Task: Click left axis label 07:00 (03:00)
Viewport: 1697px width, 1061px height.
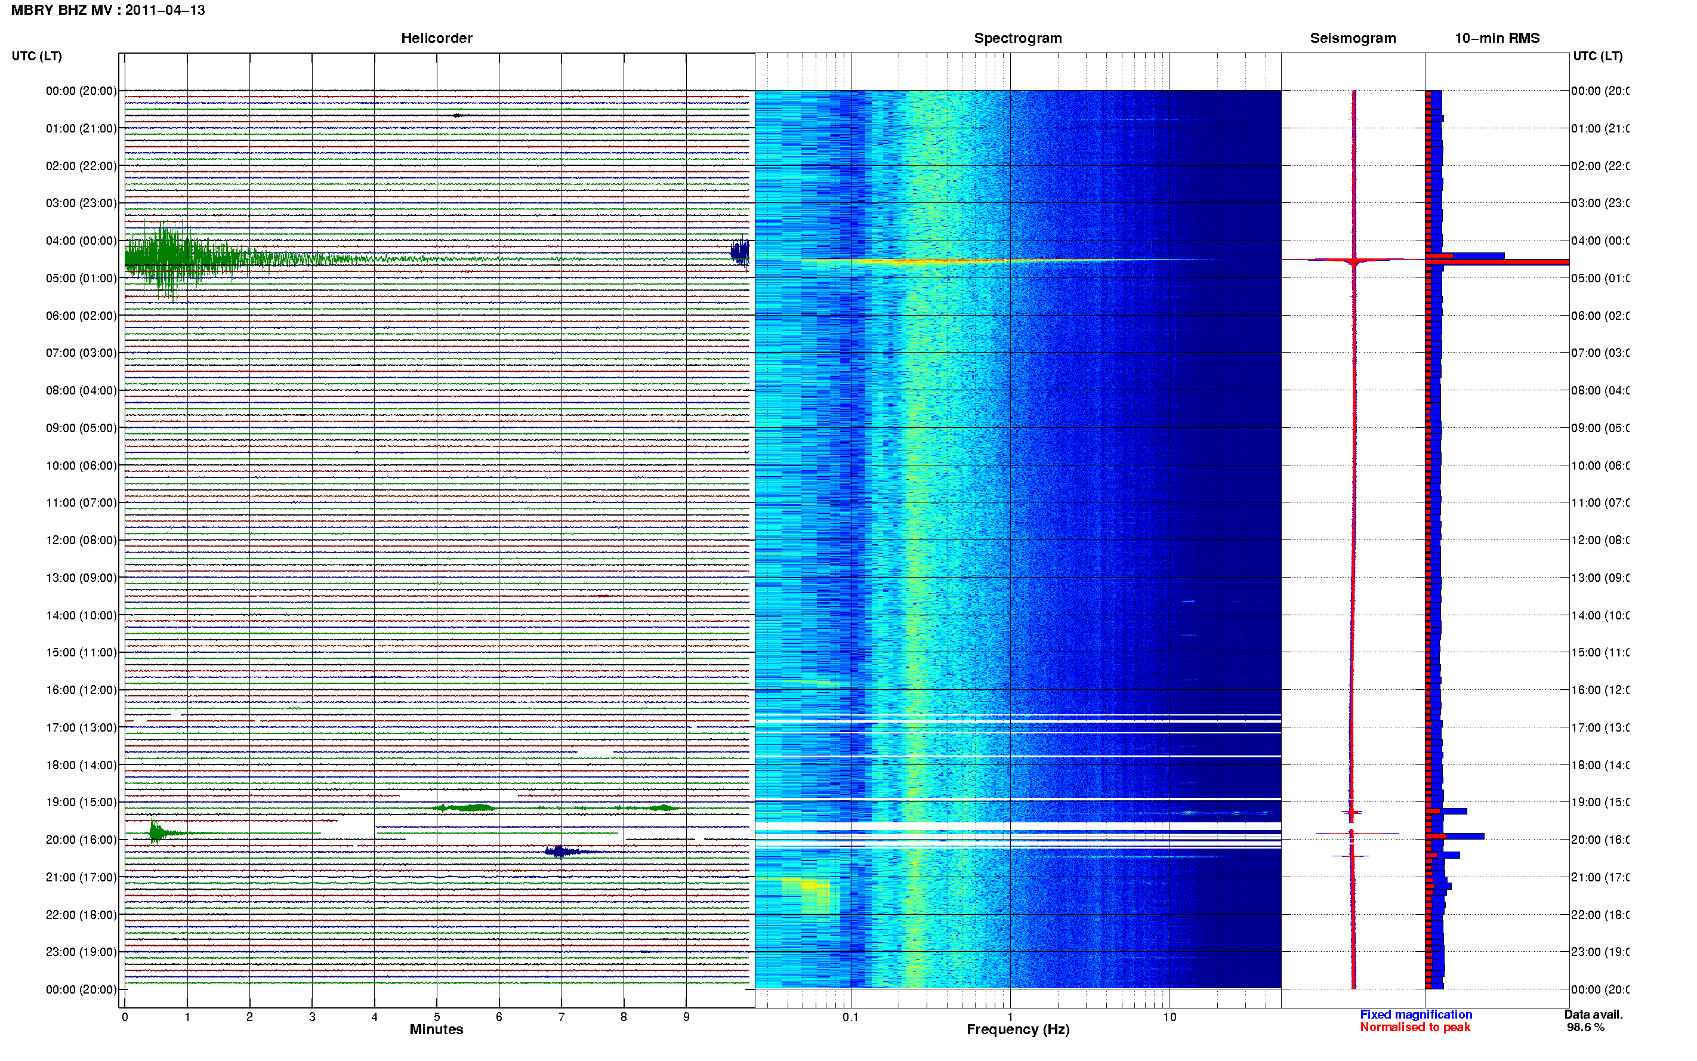Action: (81, 353)
